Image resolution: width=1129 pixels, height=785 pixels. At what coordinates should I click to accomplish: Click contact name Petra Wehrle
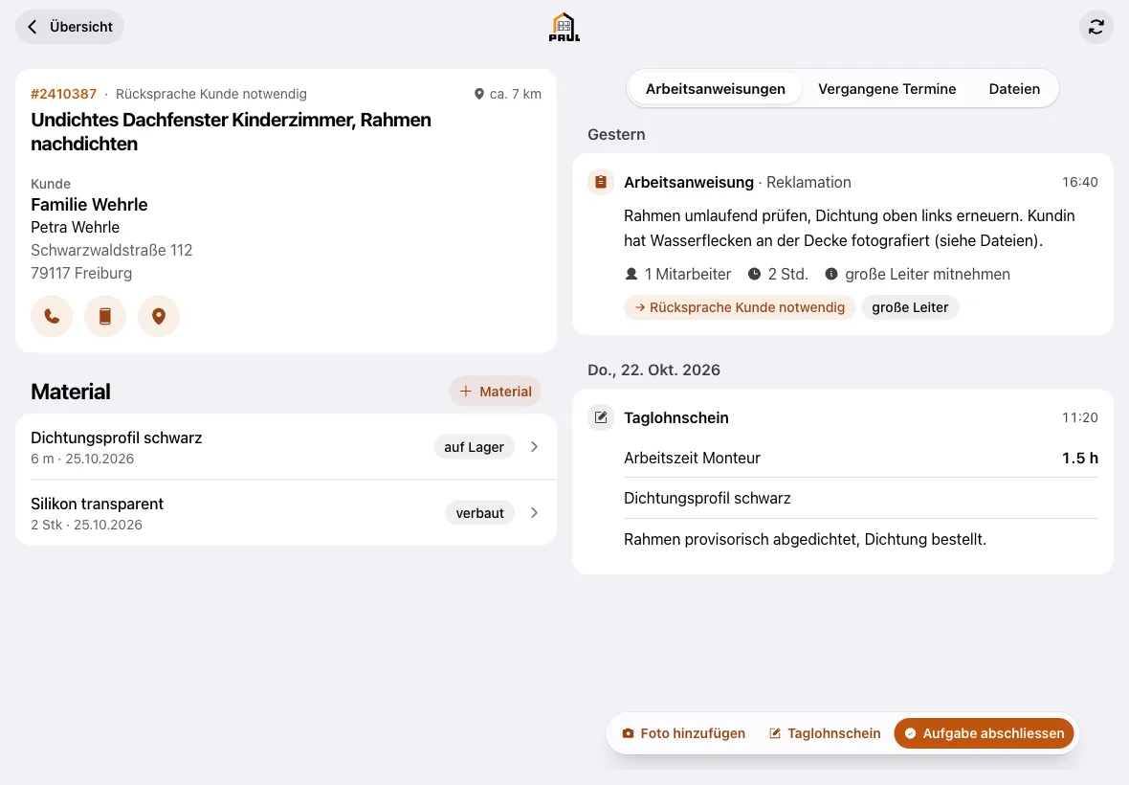[75, 228]
